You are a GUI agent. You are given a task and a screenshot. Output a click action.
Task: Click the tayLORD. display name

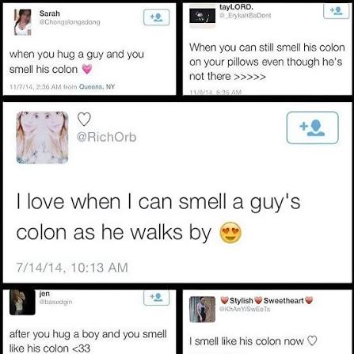[237, 7]
